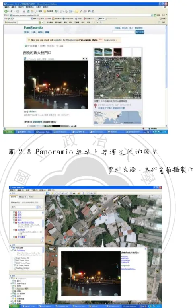The height and width of the screenshot is (308, 193).
Task: Enable the Eiffel Tower, France checkbox
Action: coord(15,263)
